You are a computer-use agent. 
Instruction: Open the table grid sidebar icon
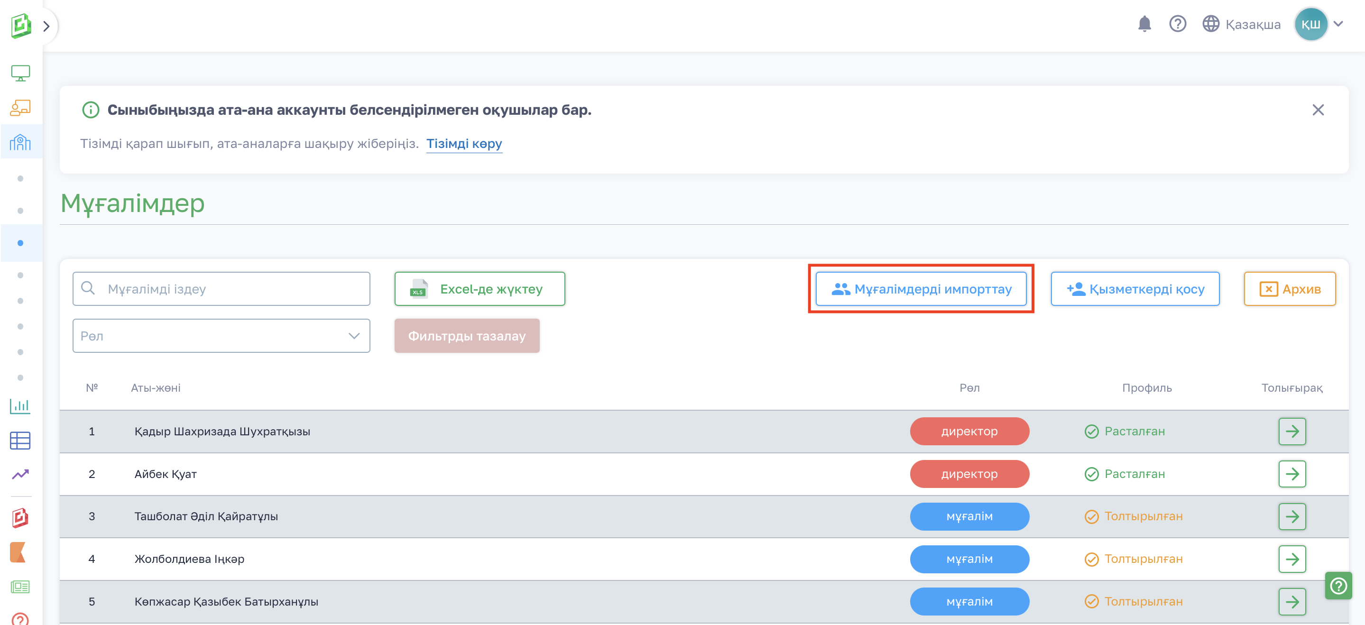tap(20, 440)
